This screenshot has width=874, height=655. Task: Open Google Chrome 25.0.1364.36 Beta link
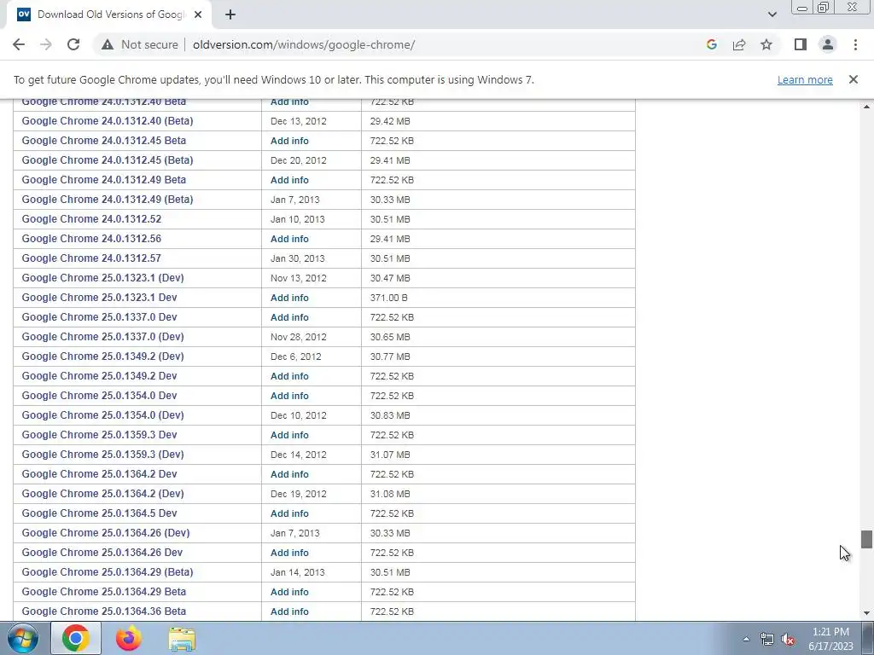[103, 611]
